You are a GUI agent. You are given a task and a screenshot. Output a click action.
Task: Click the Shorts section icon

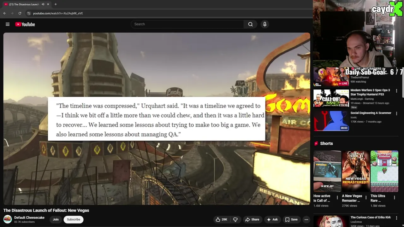click(316, 143)
